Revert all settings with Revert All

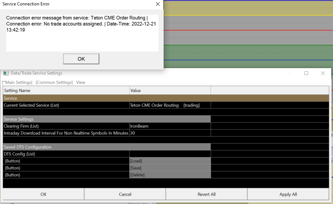click(207, 194)
